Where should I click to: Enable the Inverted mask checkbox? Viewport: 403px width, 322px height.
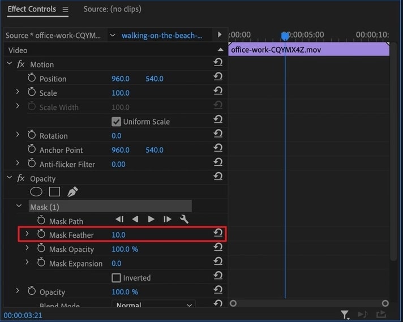pyautogui.click(x=116, y=278)
